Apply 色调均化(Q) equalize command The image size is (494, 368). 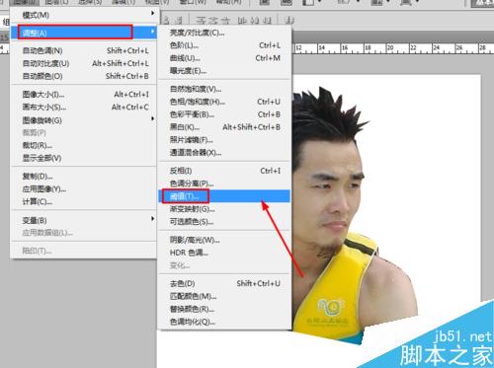pos(224,322)
